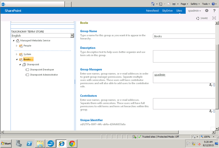Select the Sharepoint Developer term
The height and width of the screenshot is (148, 219).
point(42,70)
